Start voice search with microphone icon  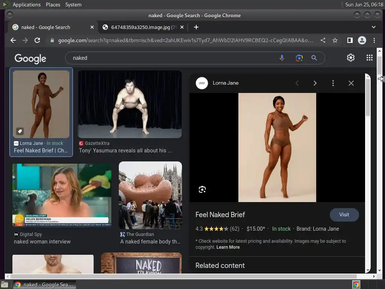click(282, 58)
